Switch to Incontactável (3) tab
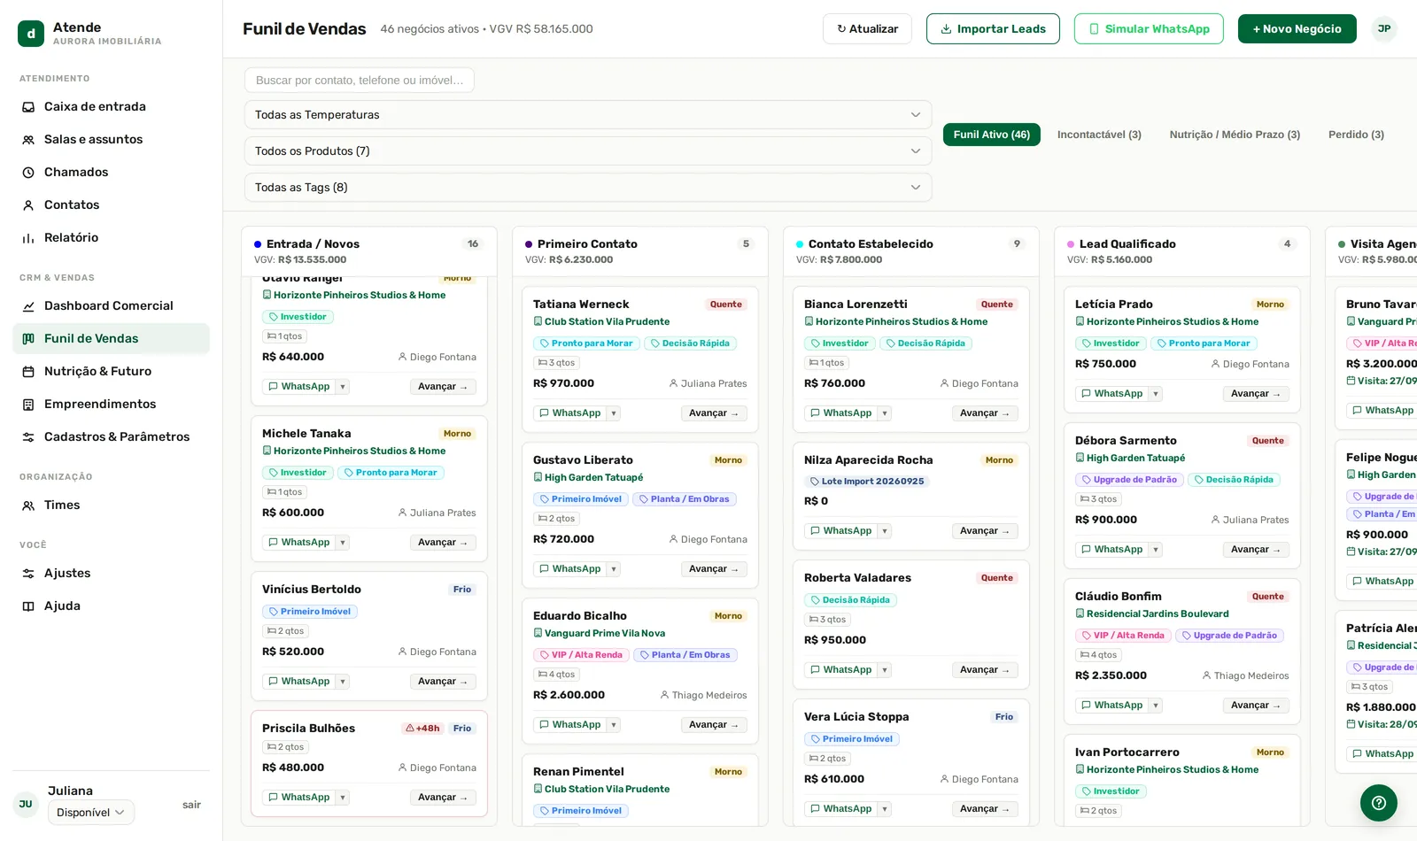Viewport: 1417px width, 841px height. [x=1099, y=135]
